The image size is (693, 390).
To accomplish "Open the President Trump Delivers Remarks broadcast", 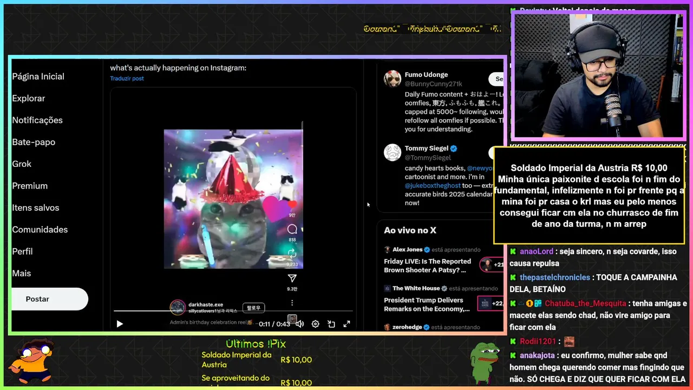I will click(x=427, y=304).
